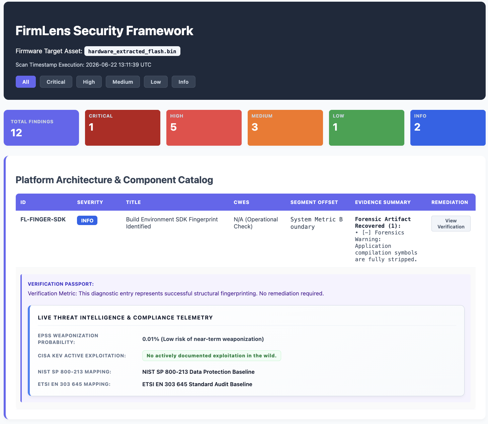Click the NIST SP 800-213 Data Protection Baseline value

click(x=198, y=372)
